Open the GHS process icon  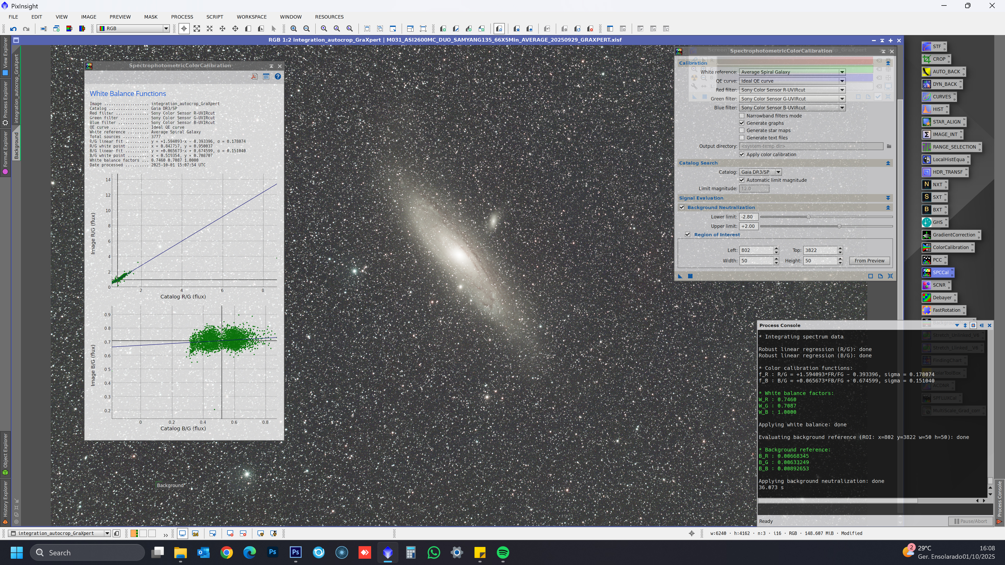[937, 222]
